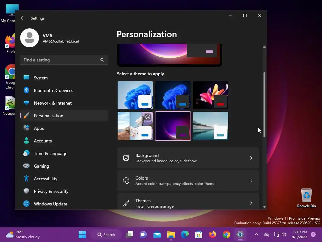Go to Bluetooth & devices category
Image resolution: width=322 pixels, height=242 pixels.
coord(64,90)
